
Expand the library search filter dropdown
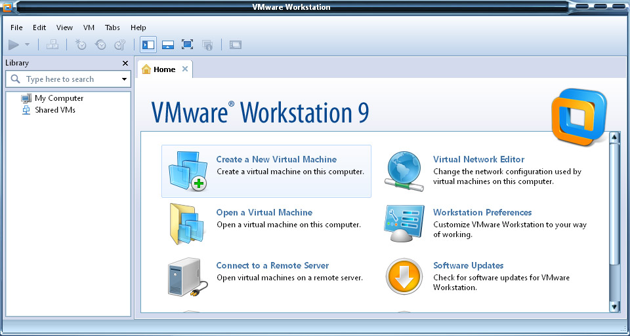pos(124,79)
